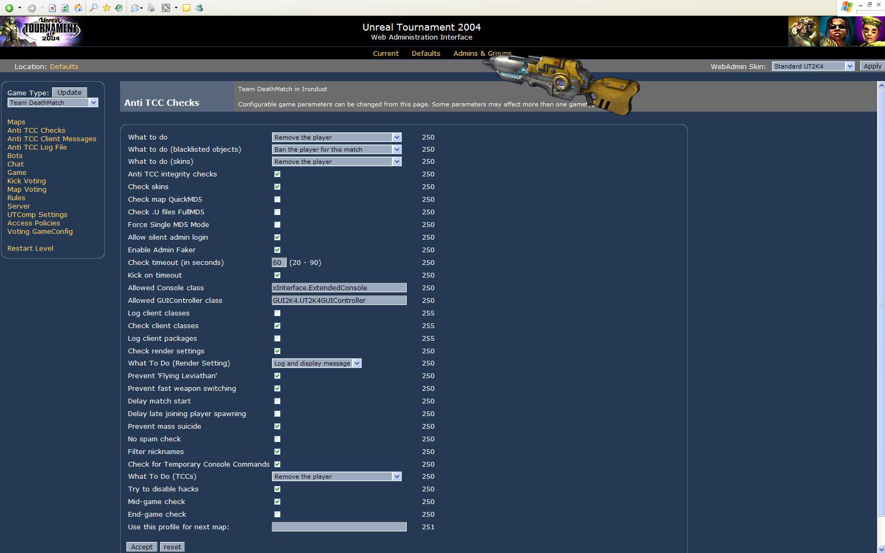Open Anti TCC Client Messages link
885x553 pixels.
52,139
